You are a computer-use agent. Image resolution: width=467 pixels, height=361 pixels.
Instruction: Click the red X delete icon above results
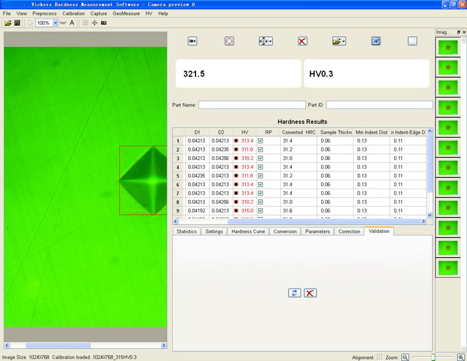tap(302, 41)
